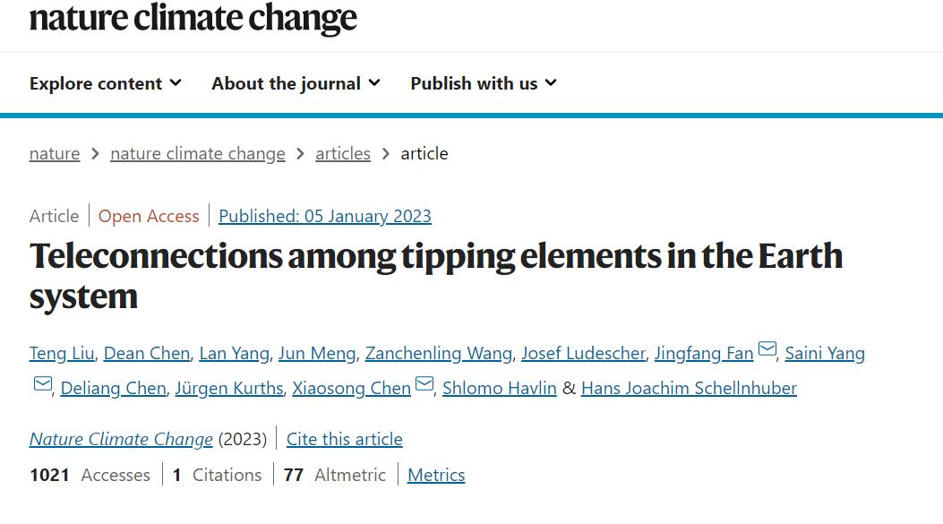Select author Jürgen Kurths link
The height and width of the screenshot is (524, 943).
229,388
